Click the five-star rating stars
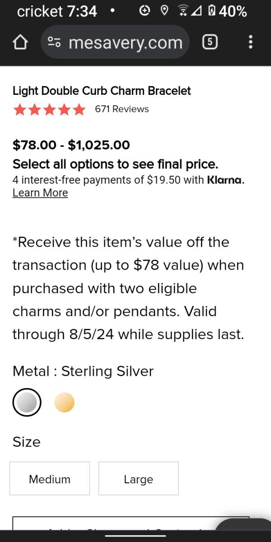The width and height of the screenshot is (271, 542). click(x=49, y=109)
